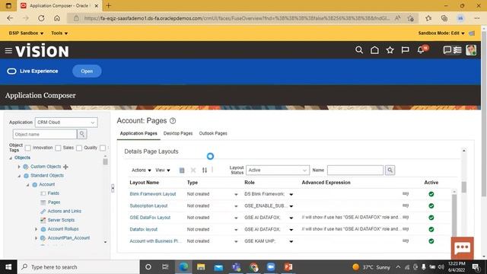Toggle Active status for Blink Framework Layout

click(x=431, y=194)
